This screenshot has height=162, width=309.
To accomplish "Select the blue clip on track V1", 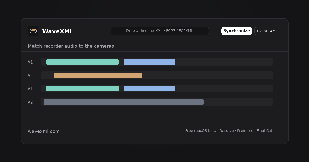I will 149,62.
